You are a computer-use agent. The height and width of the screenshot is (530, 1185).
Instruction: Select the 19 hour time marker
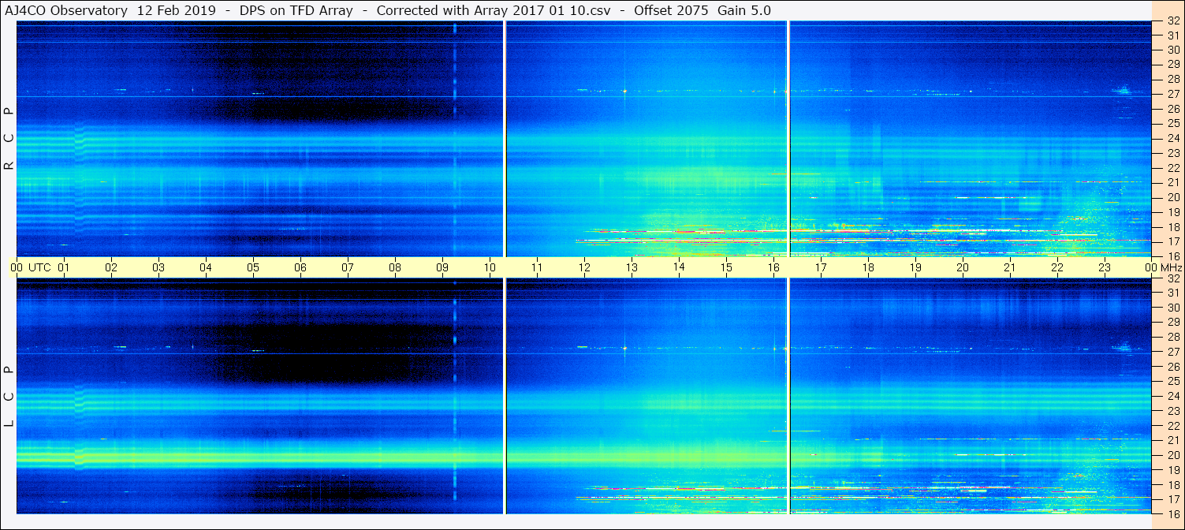pos(915,267)
